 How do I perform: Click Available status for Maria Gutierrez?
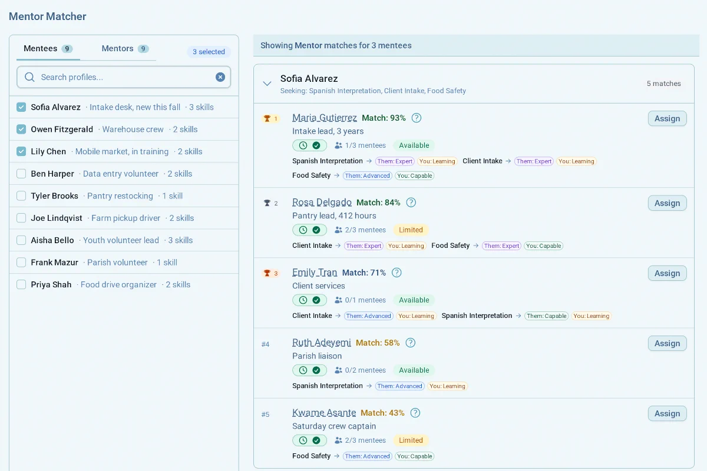pyautogui.click(x=414, y=145)
